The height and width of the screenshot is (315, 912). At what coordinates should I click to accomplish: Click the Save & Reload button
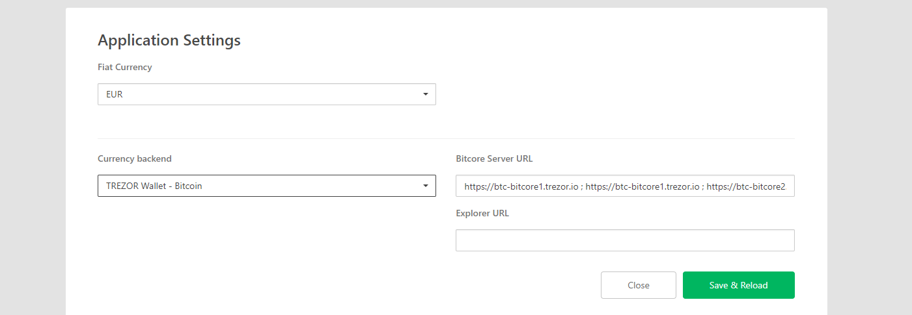pyautogui.click(x=739, y=285)
